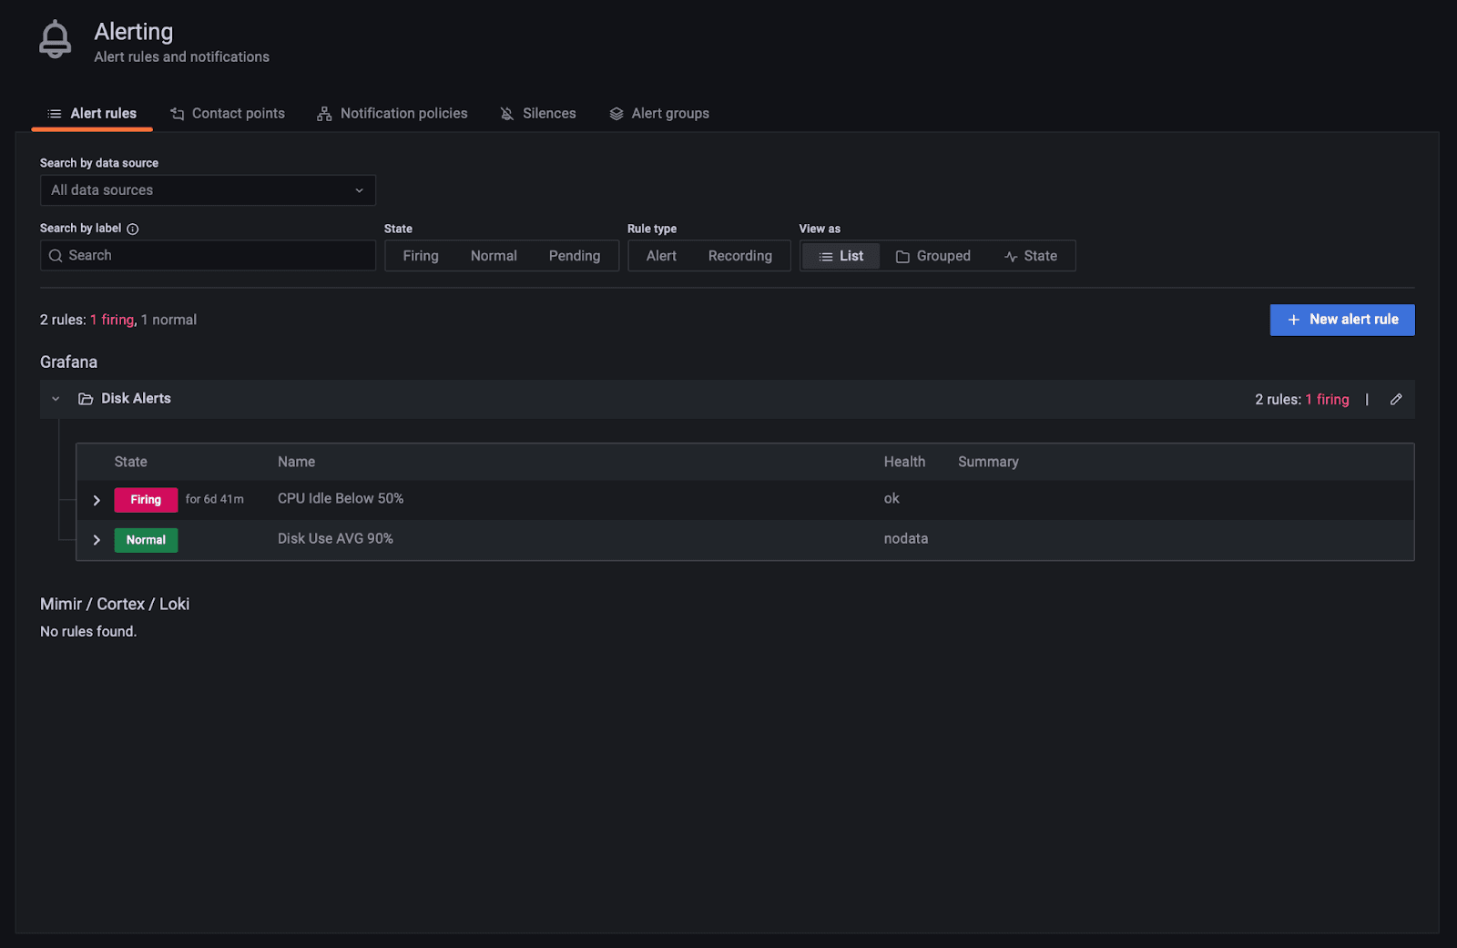Open the All data sources dropdown
Screen dimensions: 1457x948
[207, 190]
